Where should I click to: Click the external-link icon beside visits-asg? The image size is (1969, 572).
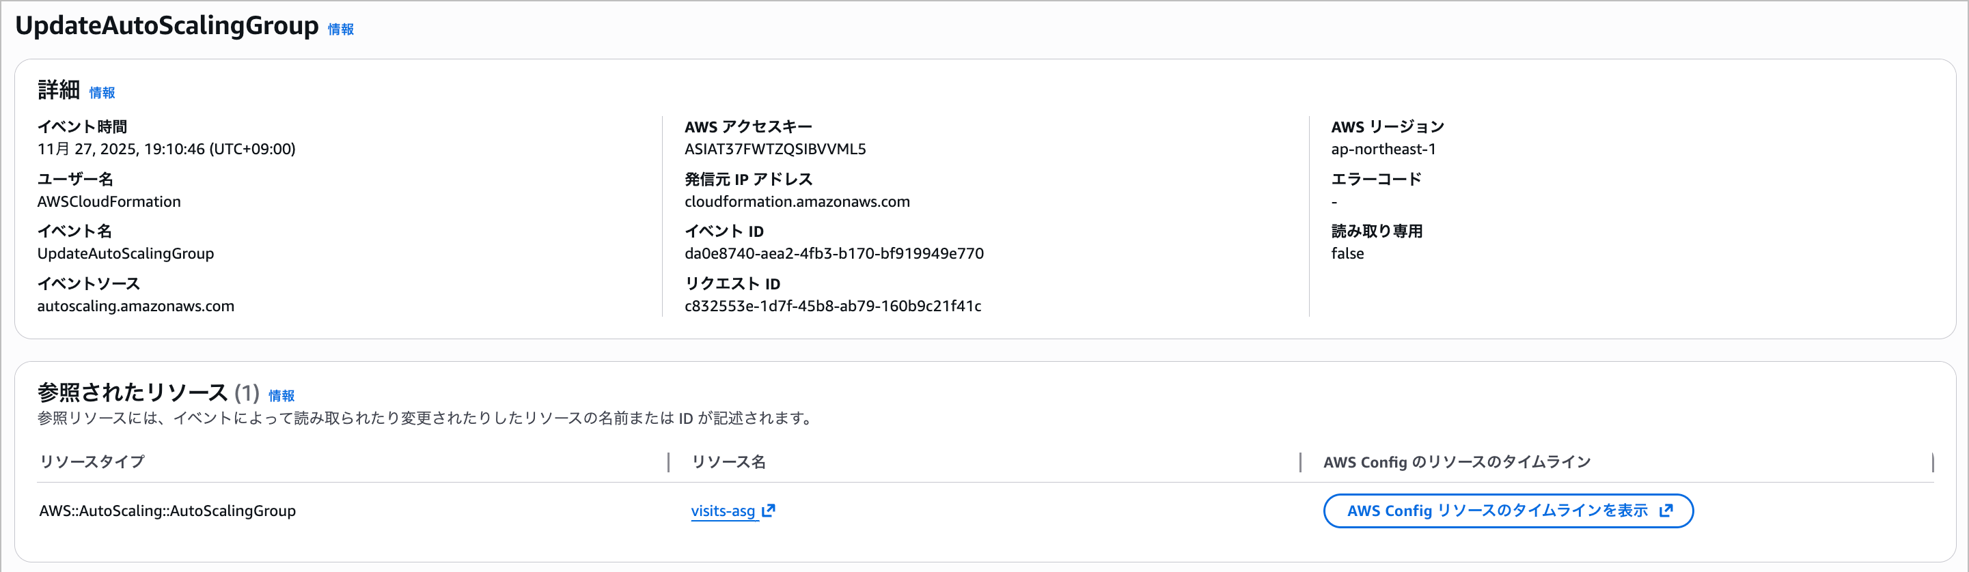[x=769, y=510]
